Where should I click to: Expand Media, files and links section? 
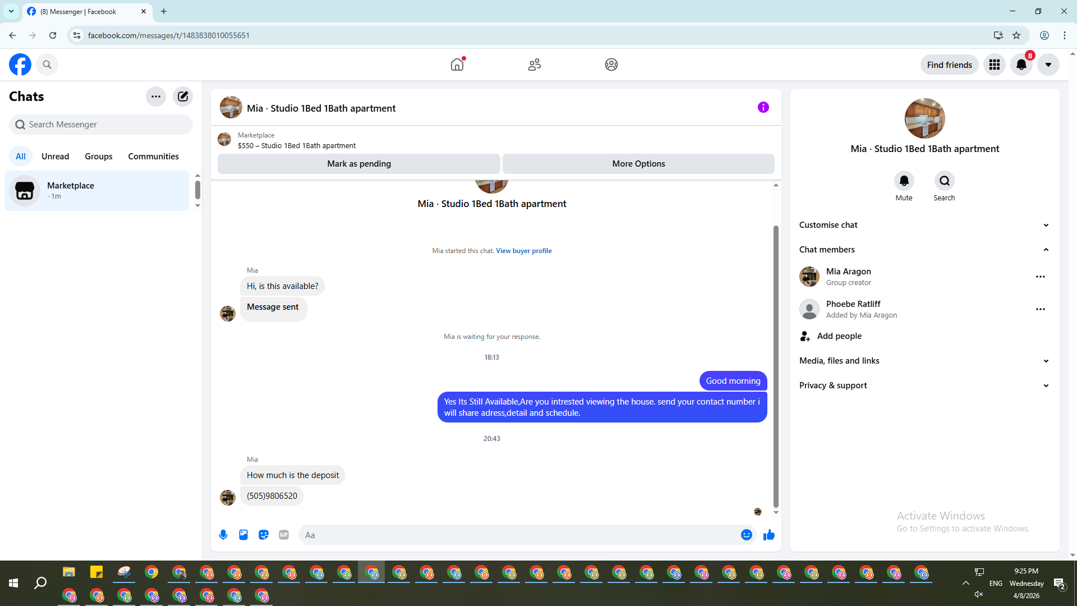pos(924,361)
